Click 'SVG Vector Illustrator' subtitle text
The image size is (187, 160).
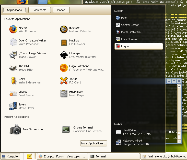point(83,57)
